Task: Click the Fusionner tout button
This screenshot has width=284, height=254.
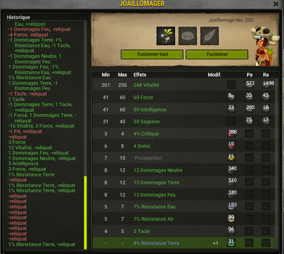Action: coord(152,54)
